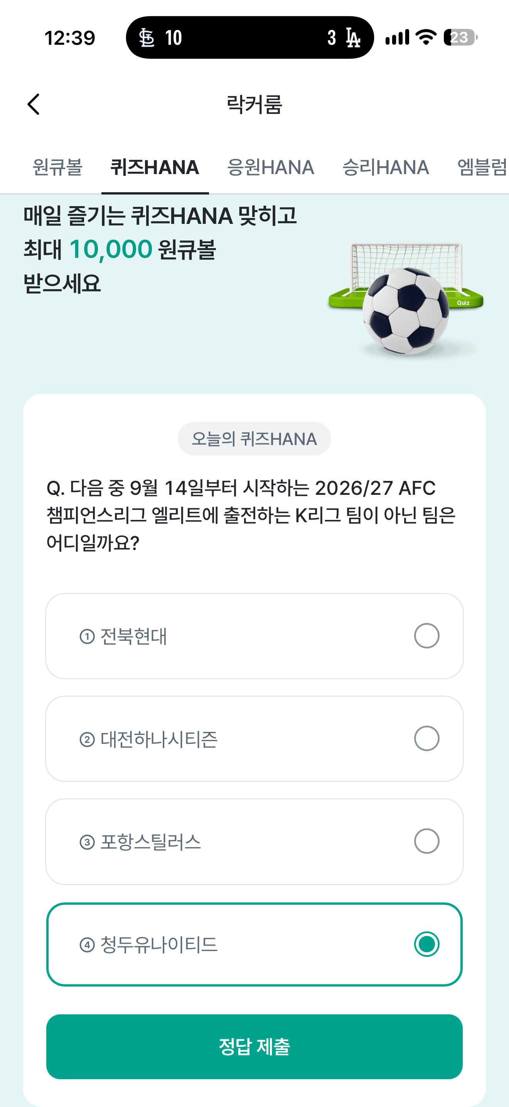This screenshot has width=509, height=1107.
Task: Tap the Wi-Fi status icon
Action: 426,37
